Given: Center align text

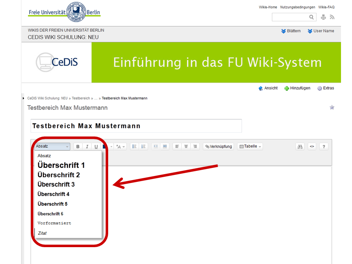Looking at the screenshot, I should coord(186,146).
